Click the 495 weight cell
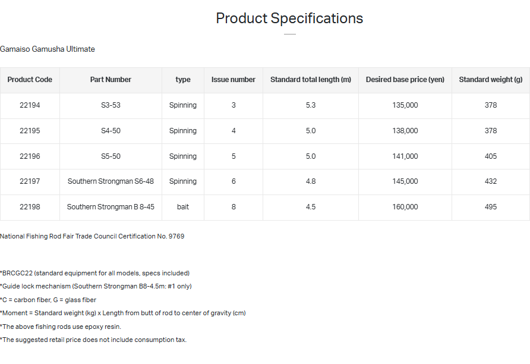The width and height of the screenshot is (530, 364). click(x=490, y=207)
